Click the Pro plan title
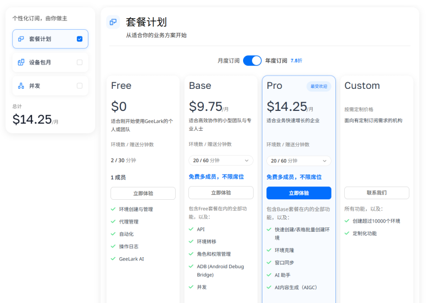 [x=274, y=86]
